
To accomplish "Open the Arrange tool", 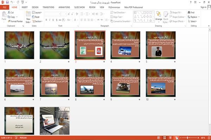I will [159, 17].
